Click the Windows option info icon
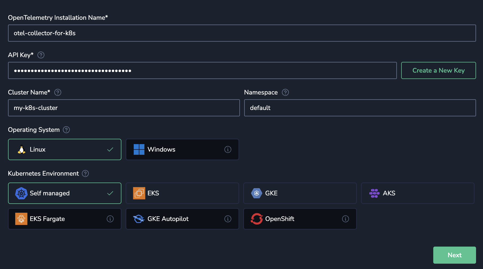The width and height of the screenshot is (483, 269). pyautogui.click(x=228, y=149)
